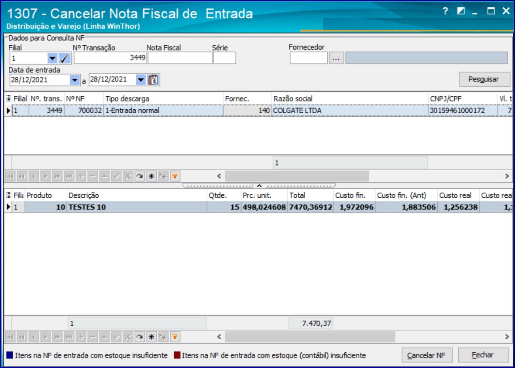Click the CNPJ/CPF column header
This screenshot has height=368, width=515.
coord(463,98)
